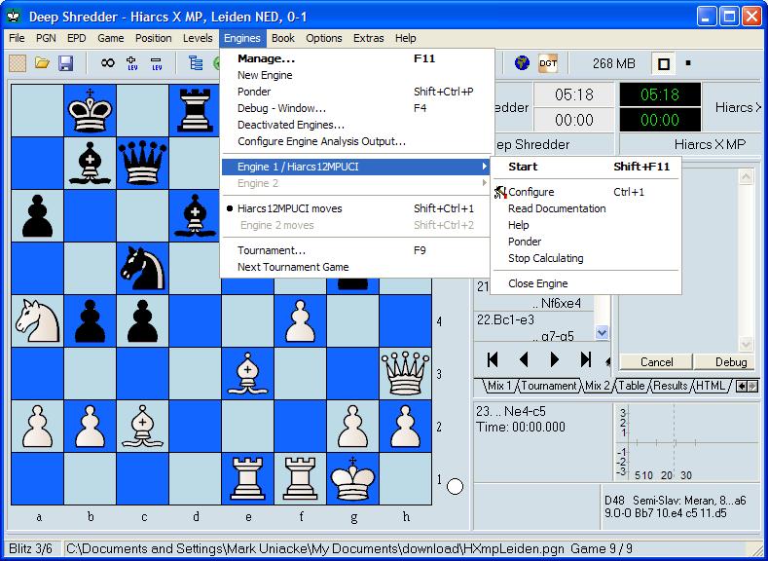The image size is (768, 561).
Task: Click the tab scroll arrows next to HTML
Action: pos(747,386)
